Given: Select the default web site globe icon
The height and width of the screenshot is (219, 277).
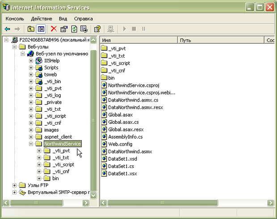Looking at the screenshot, I should 30,54.
